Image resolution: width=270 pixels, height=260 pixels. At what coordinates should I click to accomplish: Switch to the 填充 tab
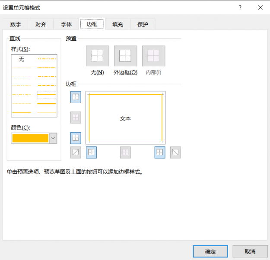coord(118,24)
